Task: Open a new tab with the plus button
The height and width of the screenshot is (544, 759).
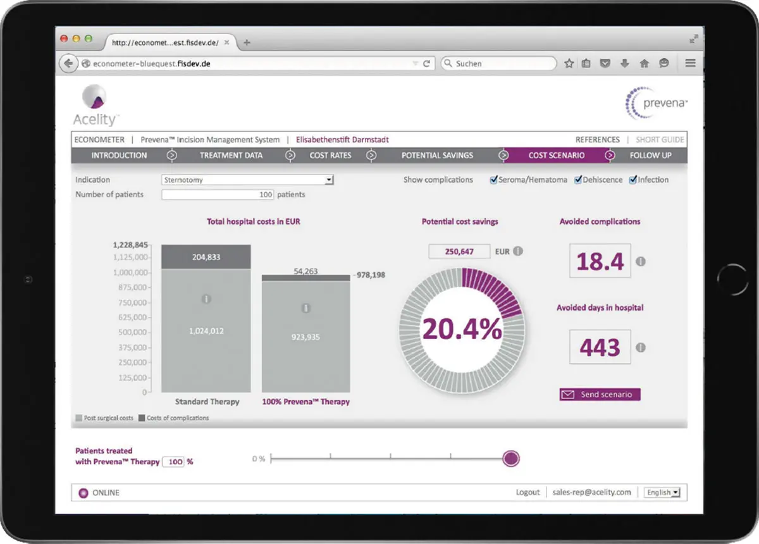Action: pyautogui.click(x=247, y=42)
